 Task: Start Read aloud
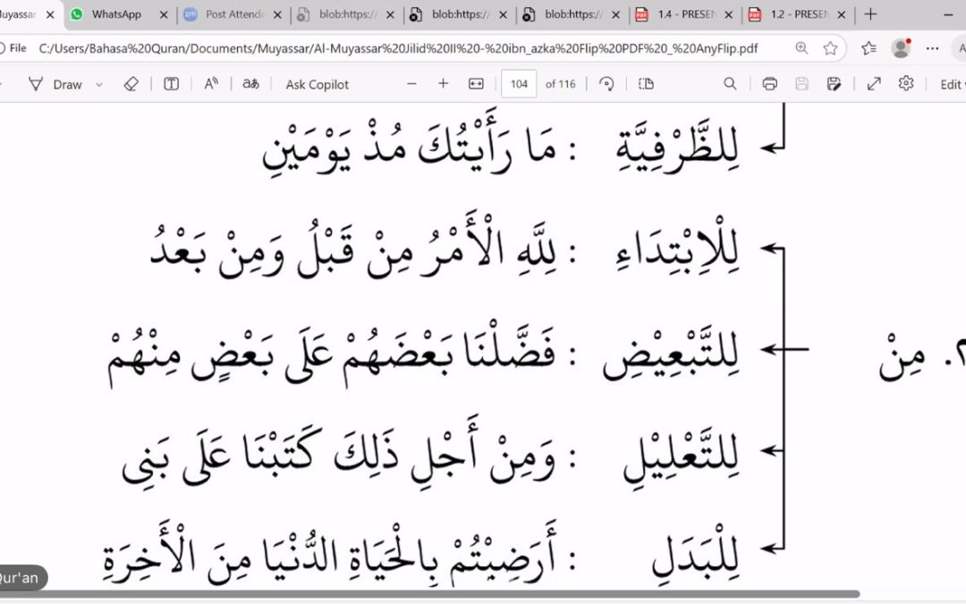211,84
